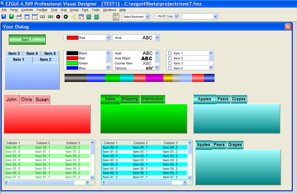This screenshot has width=297, height=194.
Task: Select the Chris tab
Action: tap(26, 99)
